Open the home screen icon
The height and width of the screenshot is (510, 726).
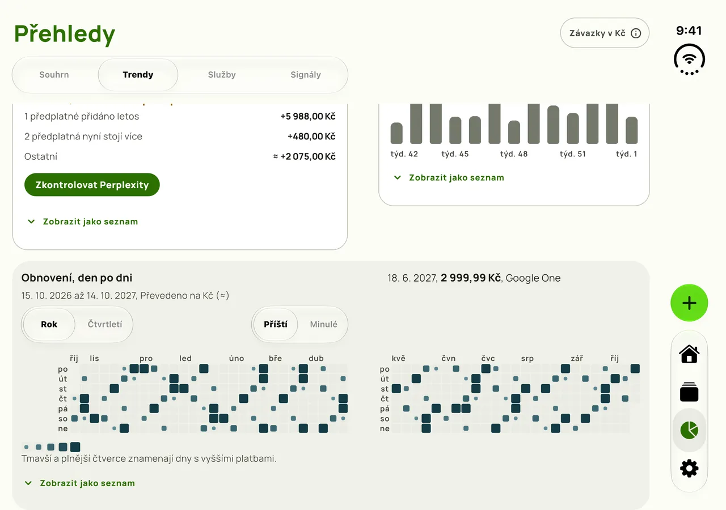(x=689, y=354)
